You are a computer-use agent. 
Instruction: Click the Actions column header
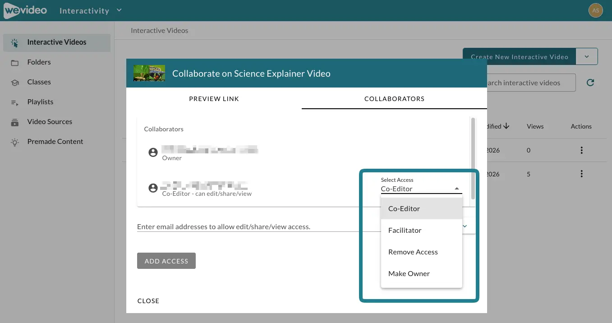[581, 127]
